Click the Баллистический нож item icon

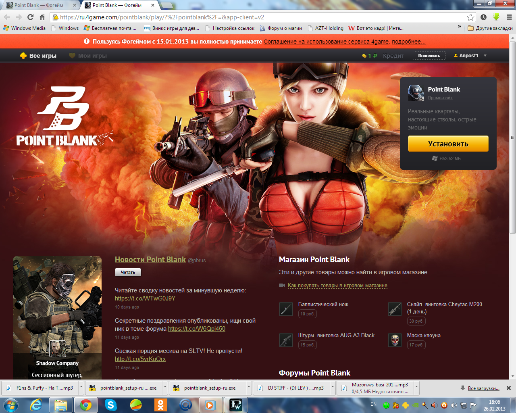[286, 309]
